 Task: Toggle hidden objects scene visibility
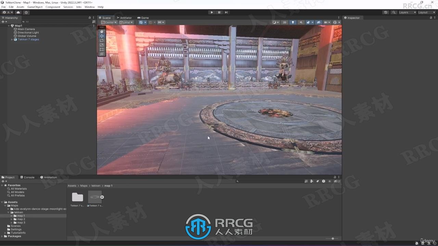[319, 22]
